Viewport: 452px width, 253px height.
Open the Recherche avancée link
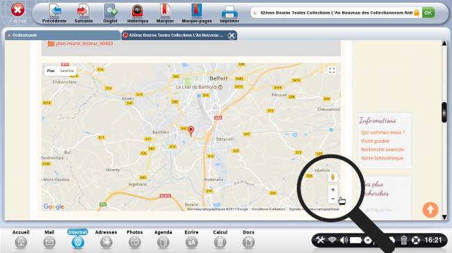[x=382, y=150]
